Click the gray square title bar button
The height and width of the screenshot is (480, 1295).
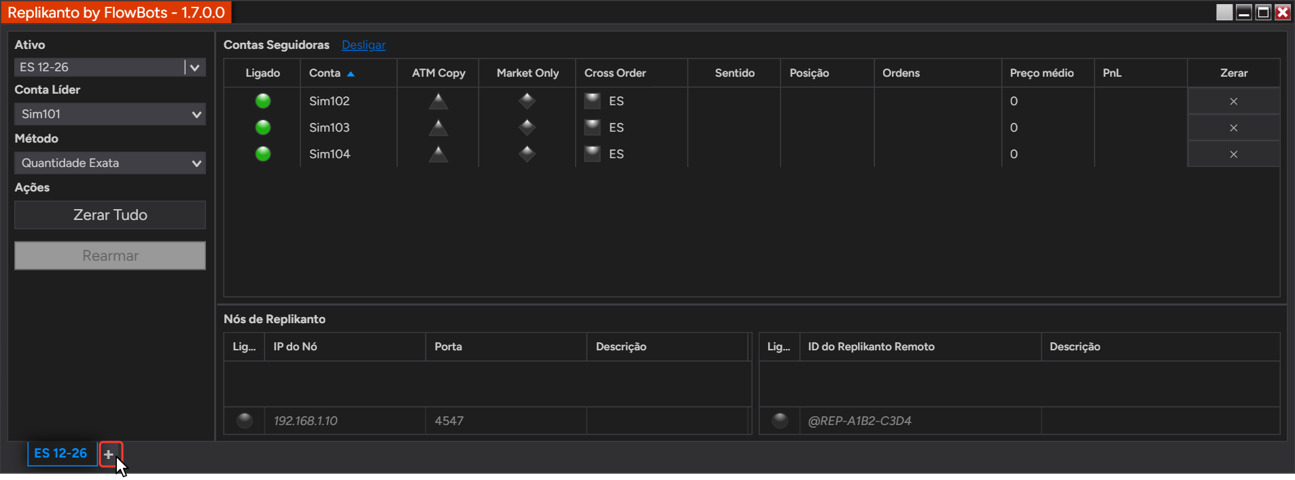(1224, 12)
